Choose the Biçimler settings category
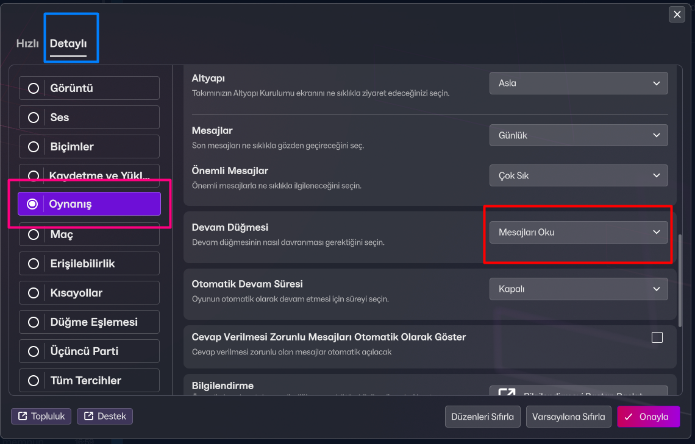Viewport: 695px width, 444px height. coord(89,147)
